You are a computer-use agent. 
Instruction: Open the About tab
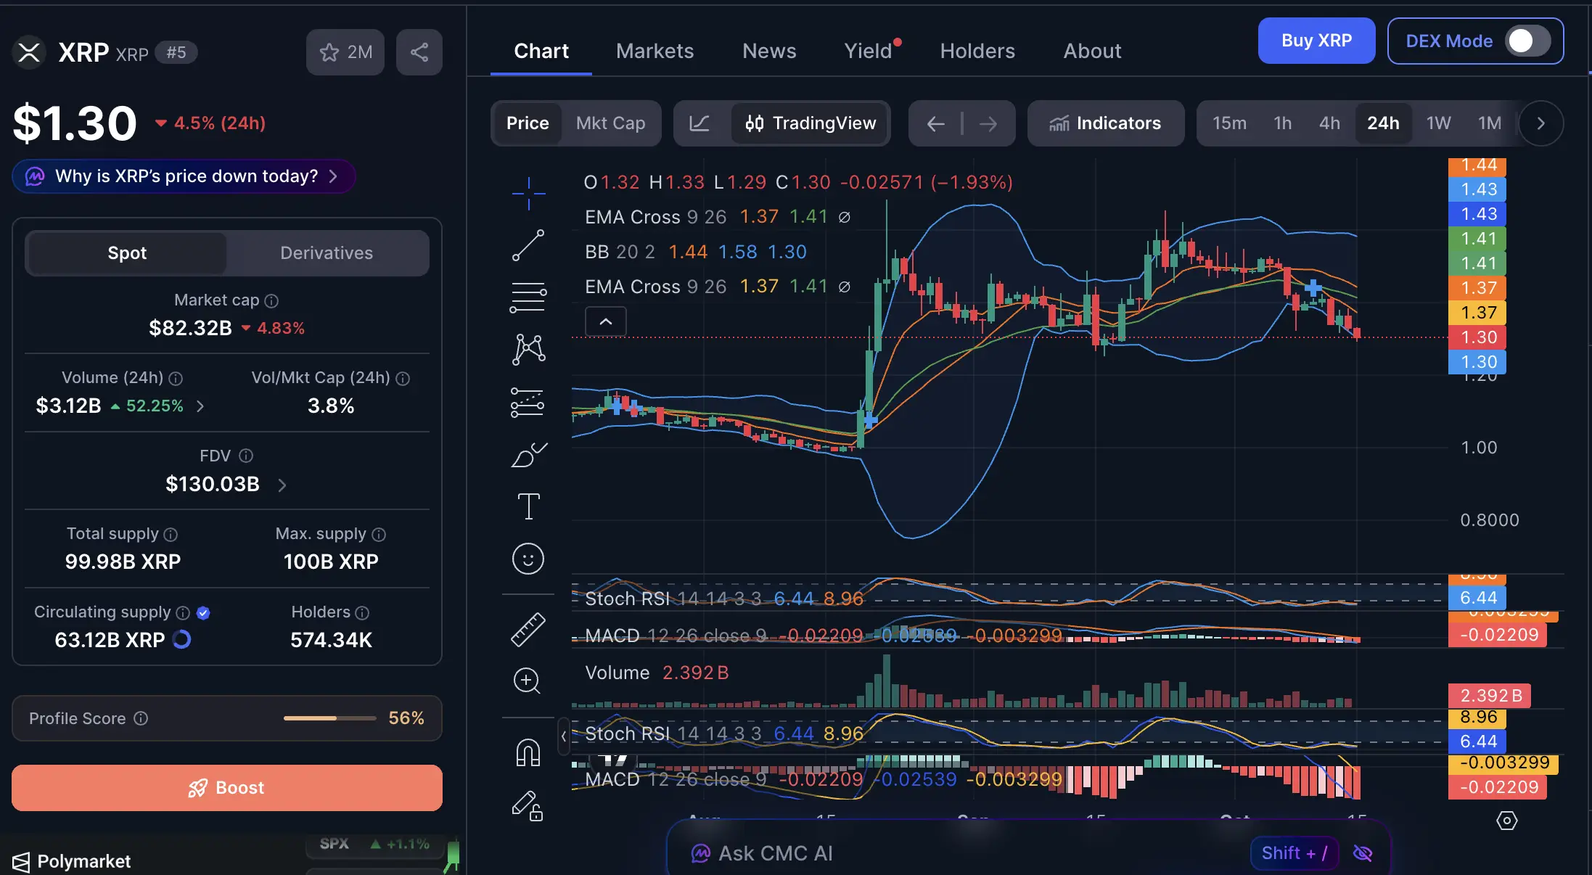(x=1092, y=52)
